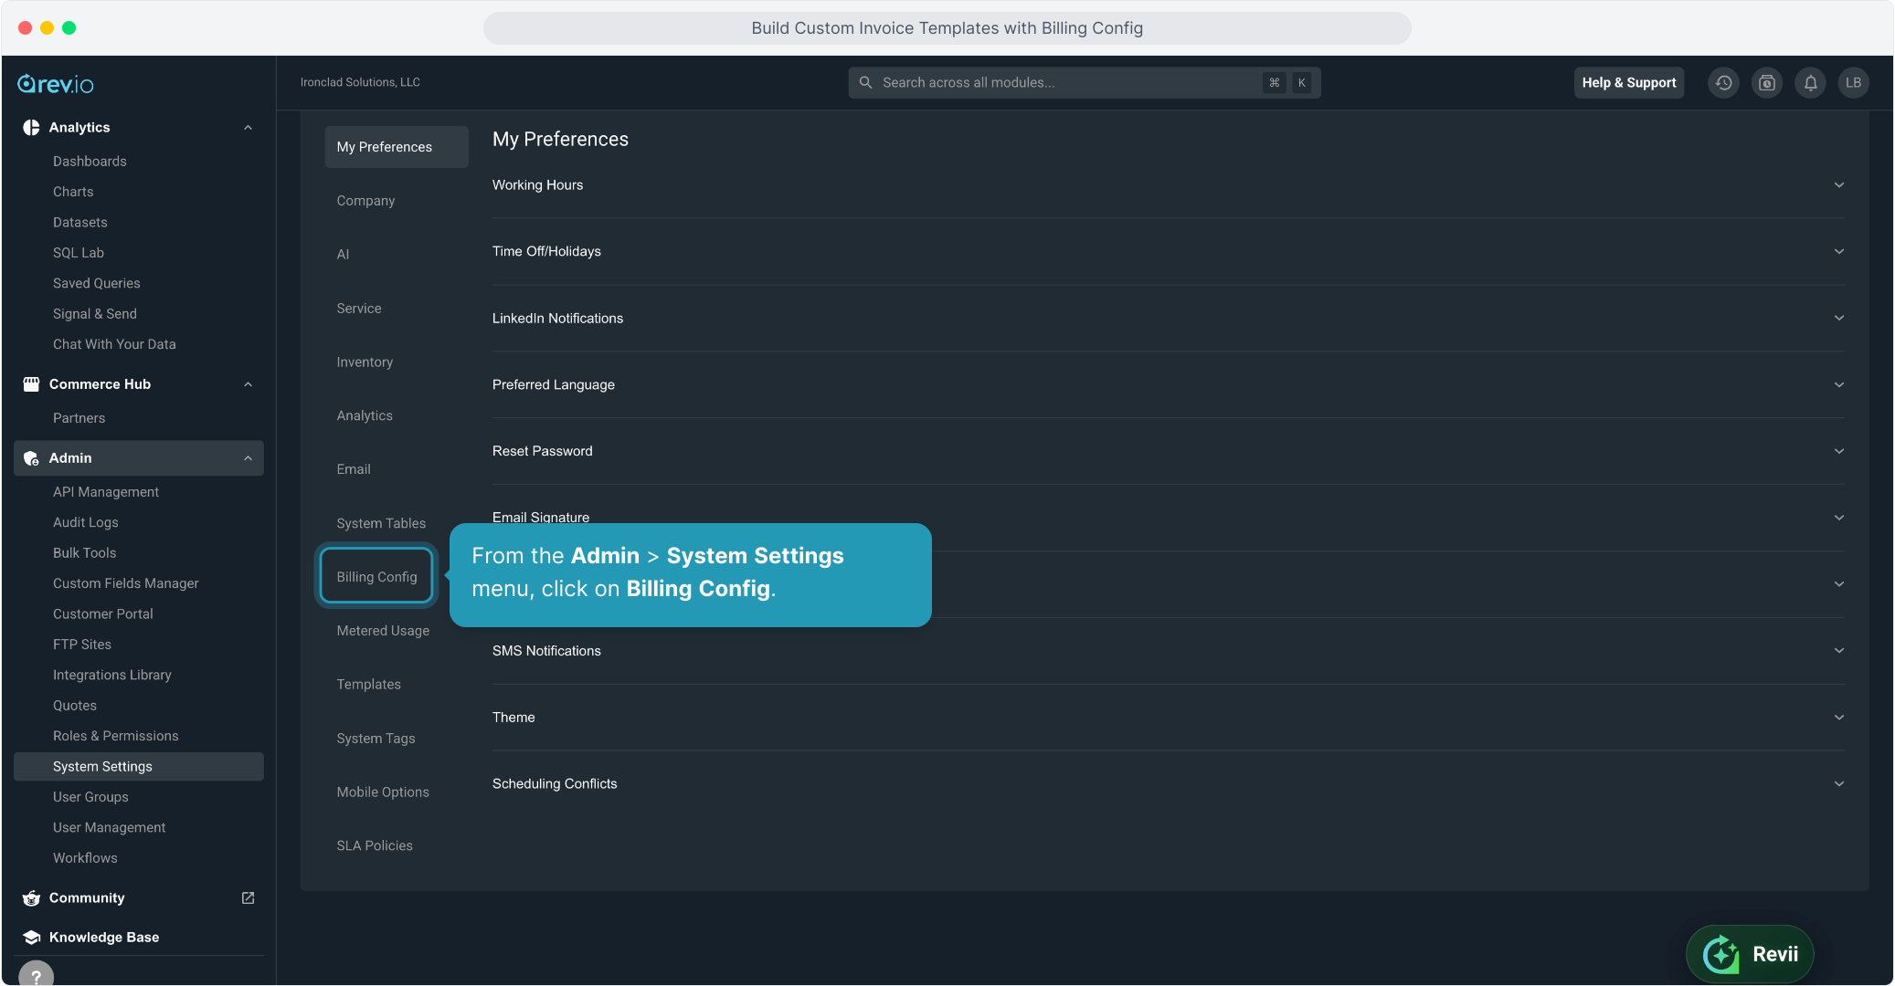Open the System Tags settings tab
The width and height of the screenshot is (1895, 986).
click(x=376, y=739)
